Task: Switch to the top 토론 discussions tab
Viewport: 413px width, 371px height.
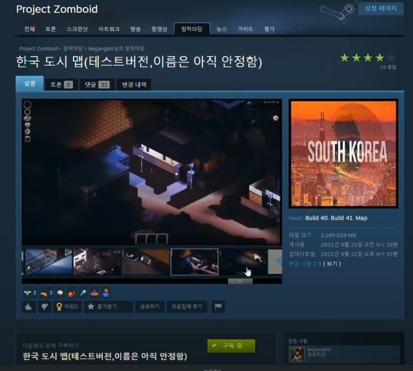Action: pos(51,29)
